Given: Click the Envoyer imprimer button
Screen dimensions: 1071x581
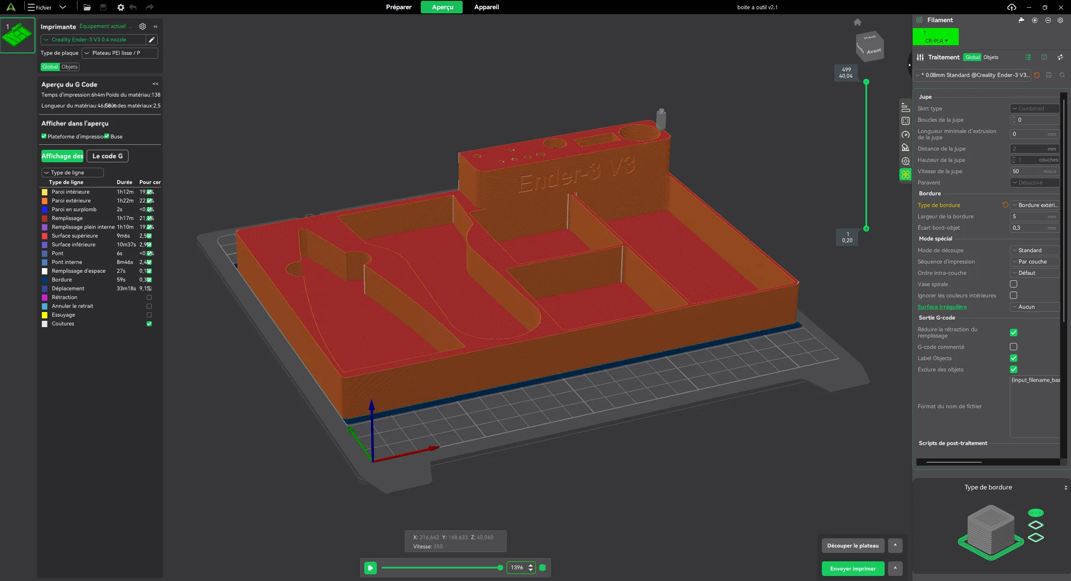Looking at the screenshot, I should point(853,568).
